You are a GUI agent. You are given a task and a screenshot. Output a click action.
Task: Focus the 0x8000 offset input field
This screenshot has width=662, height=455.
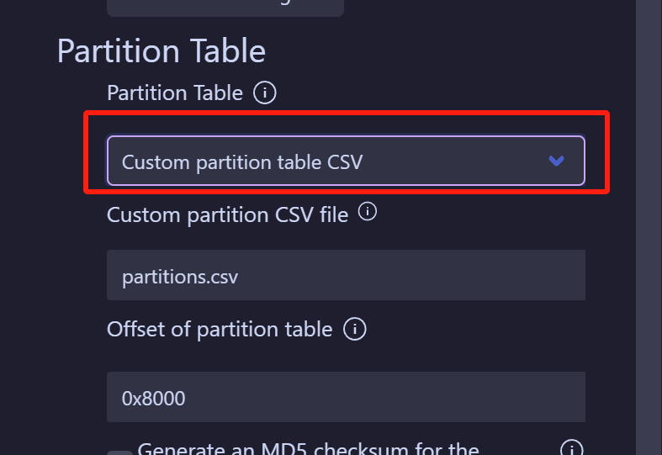click(x=345, y=397)
